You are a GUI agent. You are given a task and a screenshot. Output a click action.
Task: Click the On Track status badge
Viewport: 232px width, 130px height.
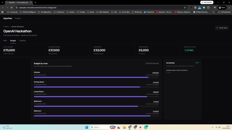(x=189, y=50)
